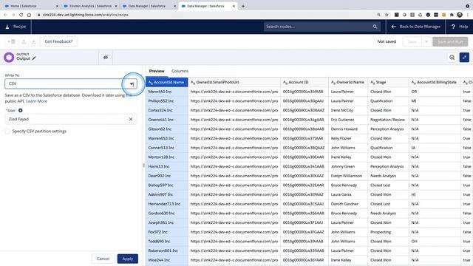The image size is (473, 266).
Task: Open the Help button
Action: click(x=460, y=27)
